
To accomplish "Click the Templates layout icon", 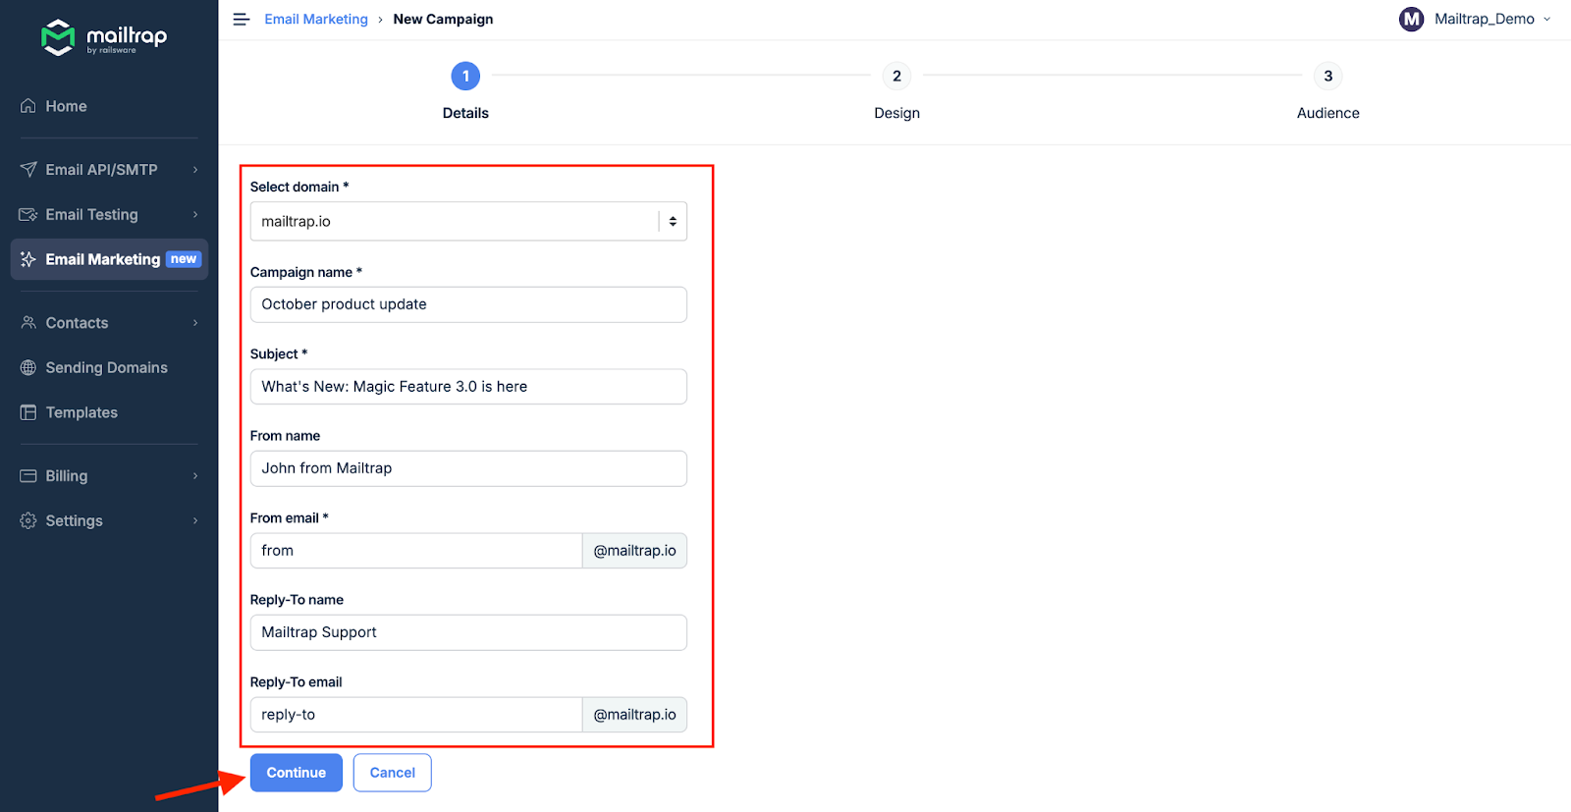I will point(28,412).
